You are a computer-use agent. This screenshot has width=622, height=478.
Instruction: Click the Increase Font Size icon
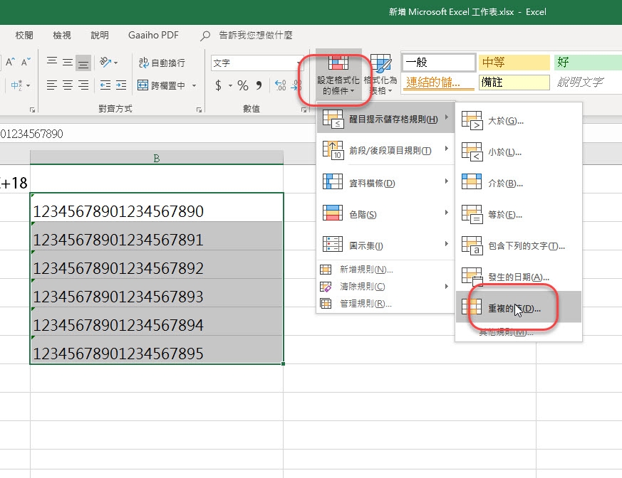tap(10, 63)
